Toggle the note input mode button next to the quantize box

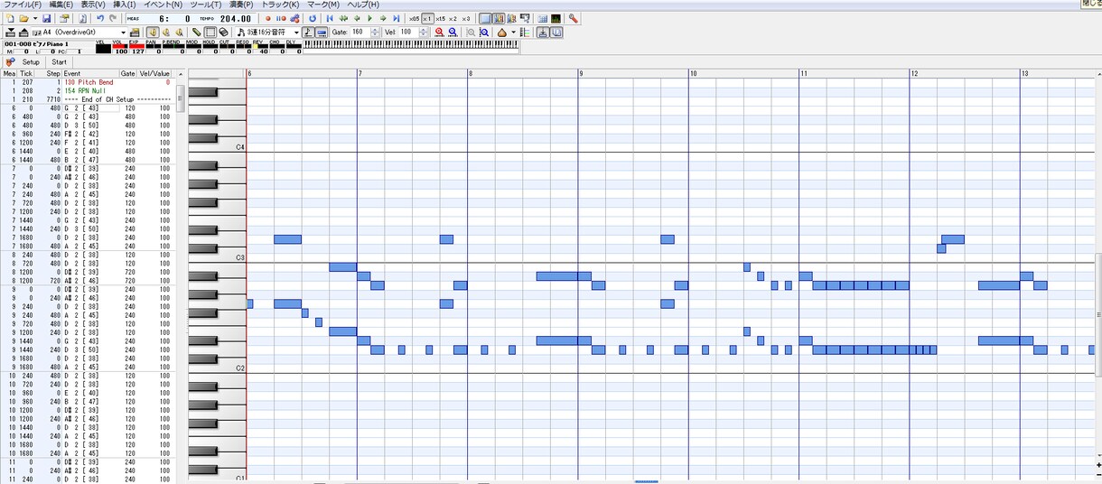click(x=308, y=32)
